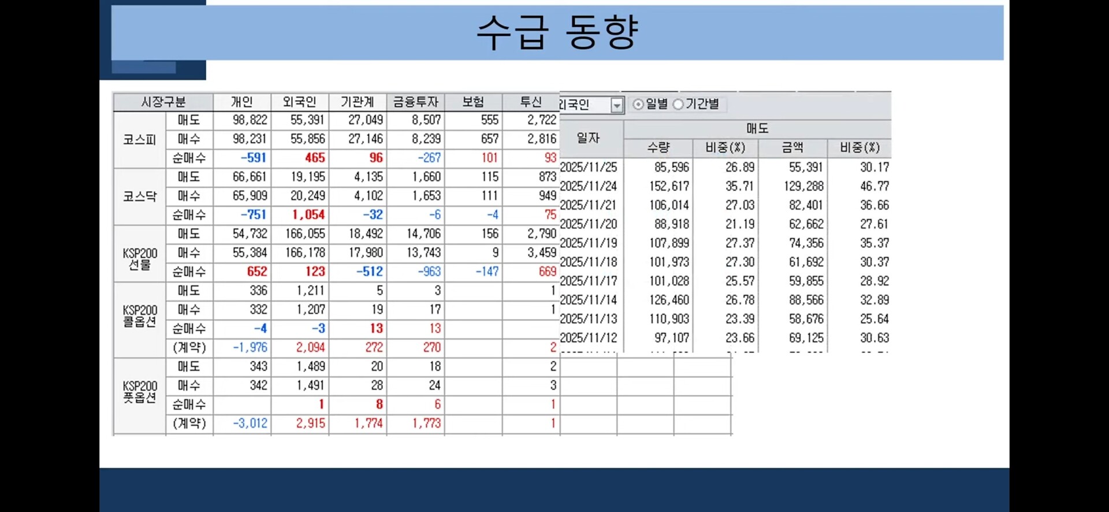The height and width of the screenshot is (512, 1109).
Task: Select the KSP200 콜옵션 row label
Action: point(140,316)
